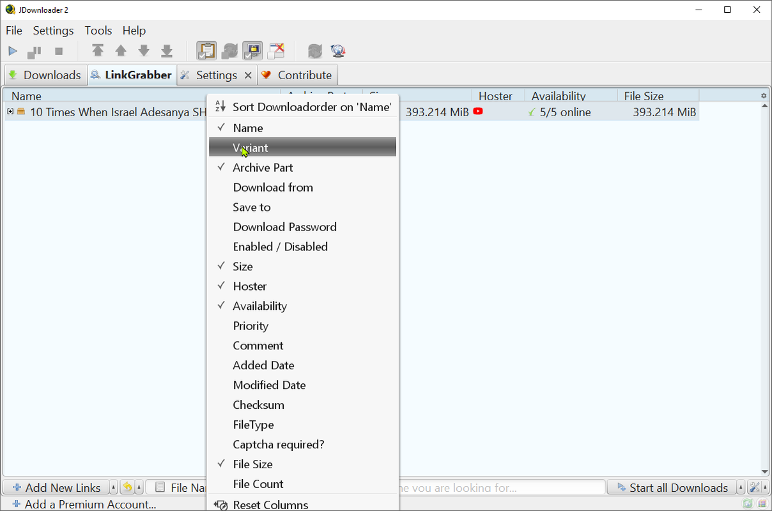Select the 10 Times When Israel Adesanya row
772x511 pixels.
[351, 112]
